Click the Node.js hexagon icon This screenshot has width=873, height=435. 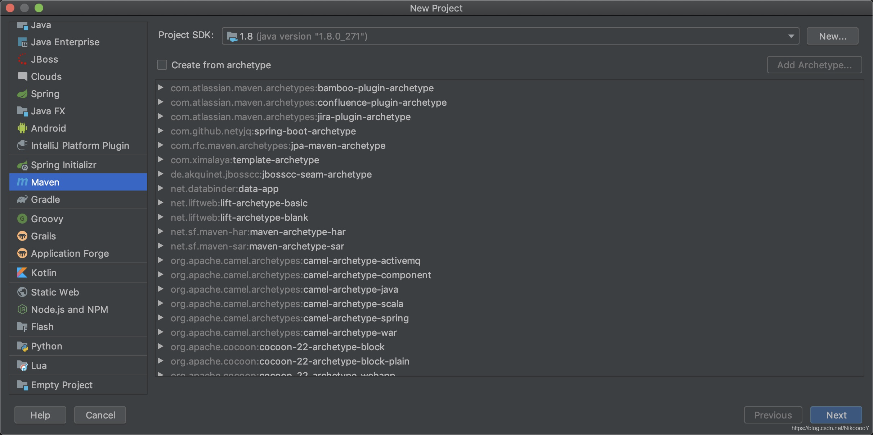pyautogui.click(x=22, y=310)
